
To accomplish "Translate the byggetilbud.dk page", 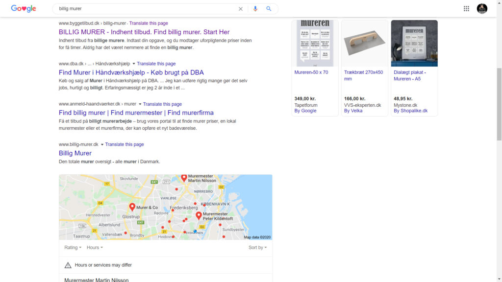I will [149, 23].
